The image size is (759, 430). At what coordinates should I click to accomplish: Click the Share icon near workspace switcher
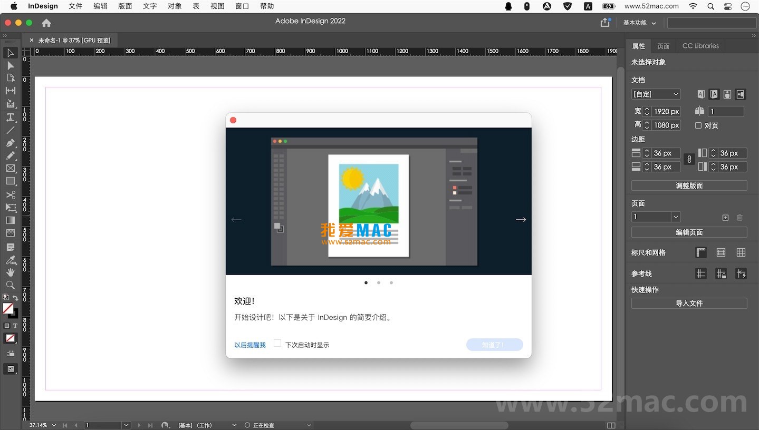pos(605,23)
